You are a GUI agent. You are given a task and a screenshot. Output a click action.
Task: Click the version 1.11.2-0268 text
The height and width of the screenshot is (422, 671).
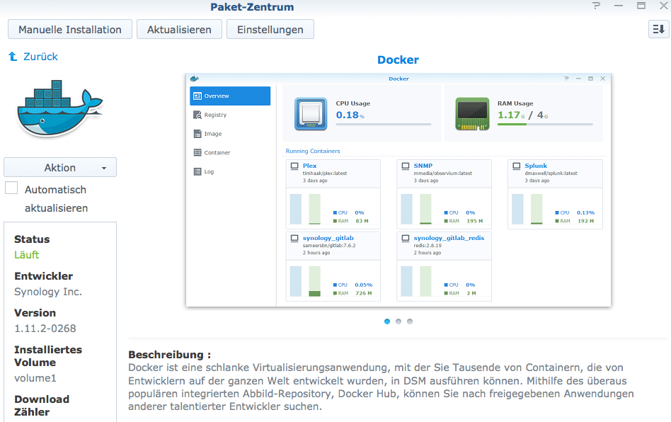point(45,329)
